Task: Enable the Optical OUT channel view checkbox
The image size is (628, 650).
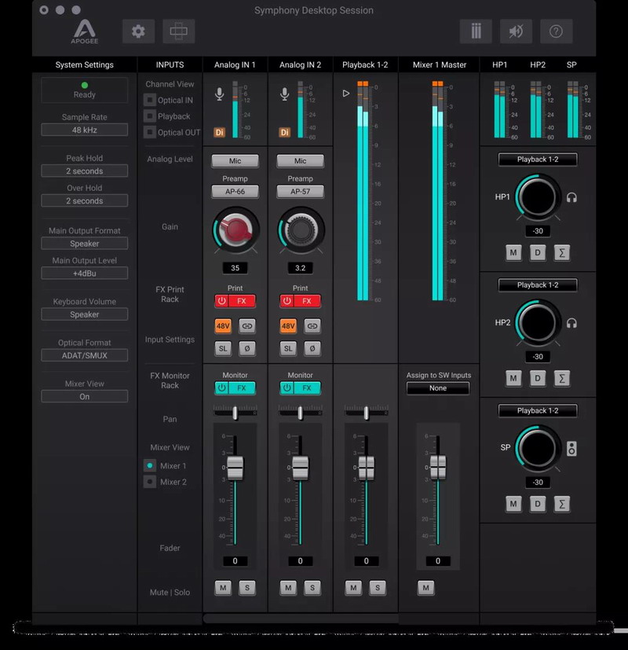Action: click(x=149, y=132)
